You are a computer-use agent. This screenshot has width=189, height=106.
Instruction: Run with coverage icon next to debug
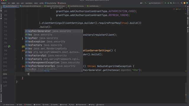click(x=171, y=3)
